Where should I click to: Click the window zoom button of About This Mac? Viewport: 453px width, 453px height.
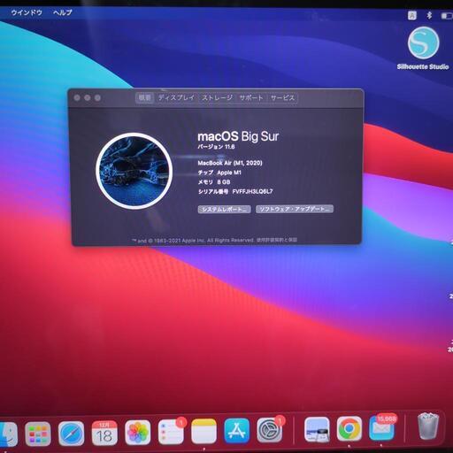click(97, 97)
